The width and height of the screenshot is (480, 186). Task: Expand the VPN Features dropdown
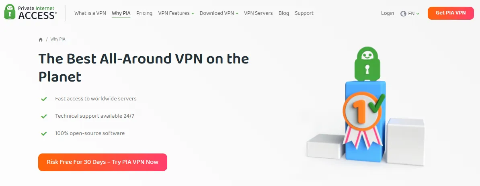(x=176, y=13)
